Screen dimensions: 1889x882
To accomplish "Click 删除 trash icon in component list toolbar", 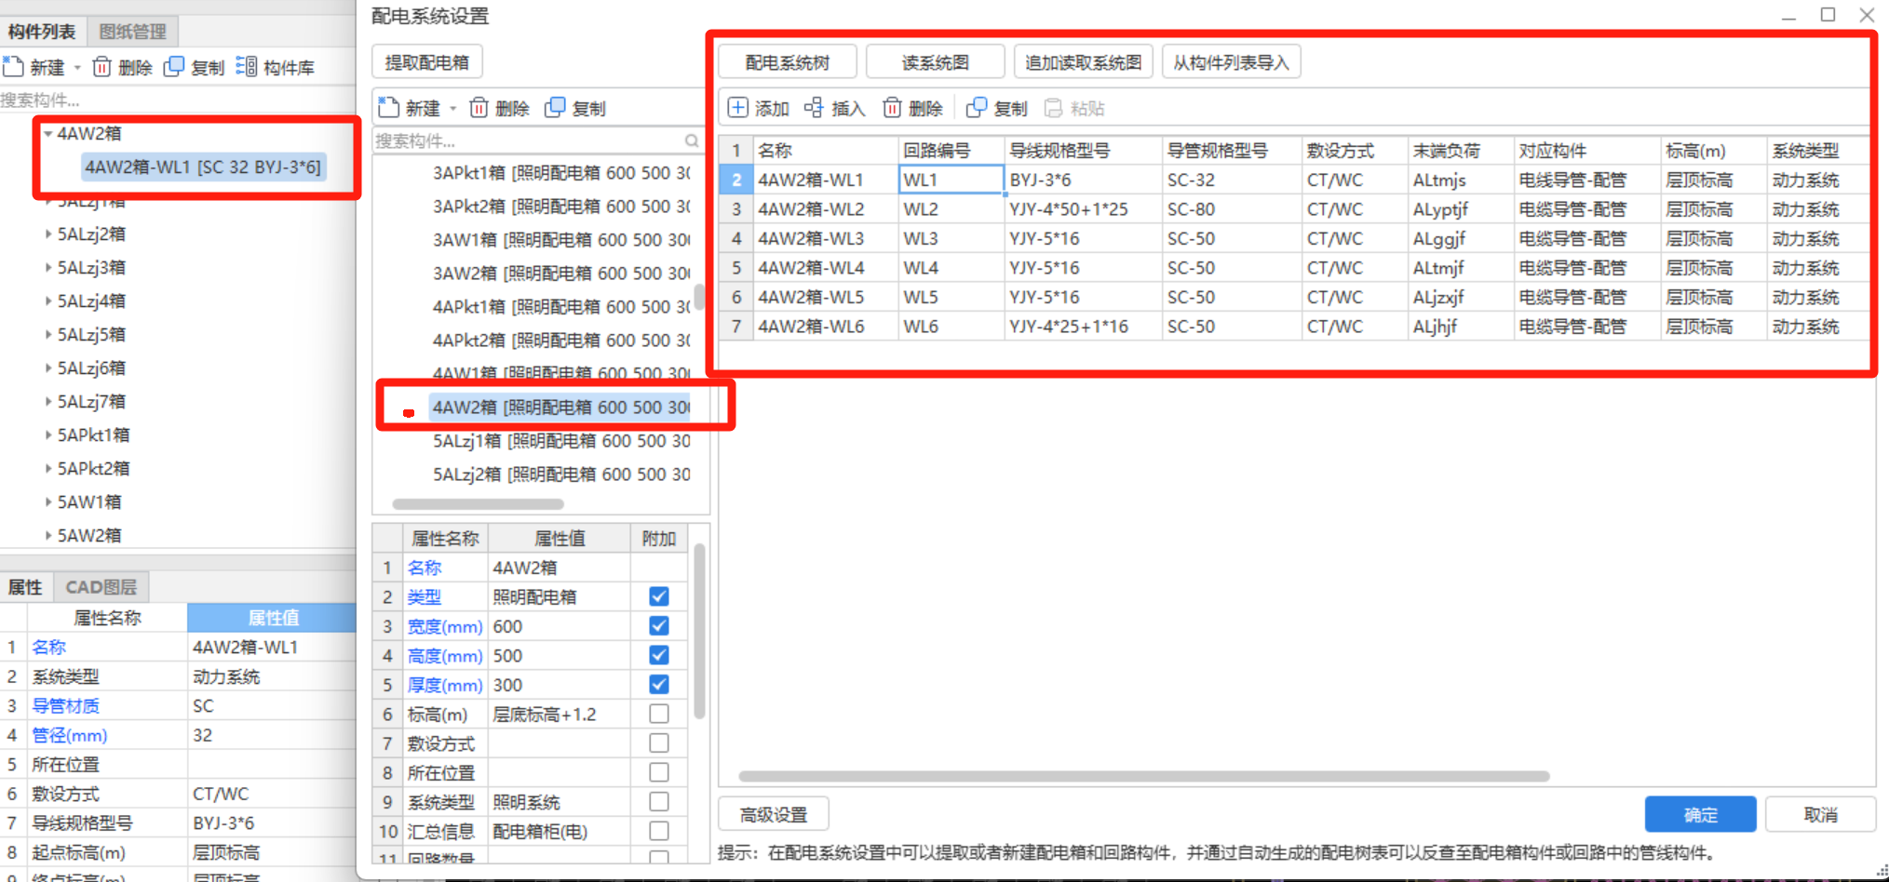I will click(x=102, y=67).
